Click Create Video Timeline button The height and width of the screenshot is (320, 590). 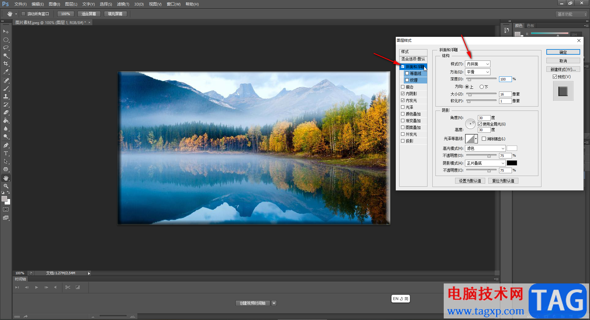point(253,303)
